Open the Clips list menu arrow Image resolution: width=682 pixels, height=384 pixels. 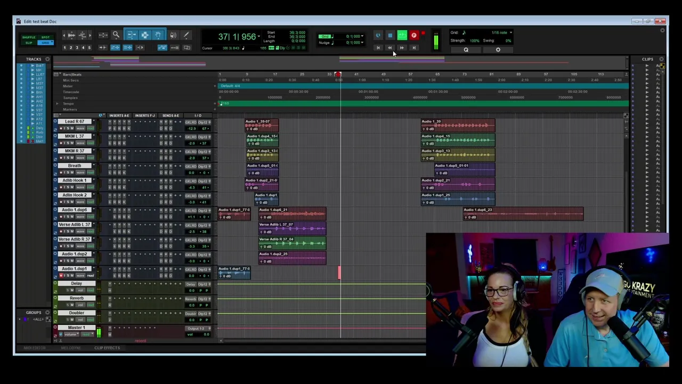click(661, 59)
